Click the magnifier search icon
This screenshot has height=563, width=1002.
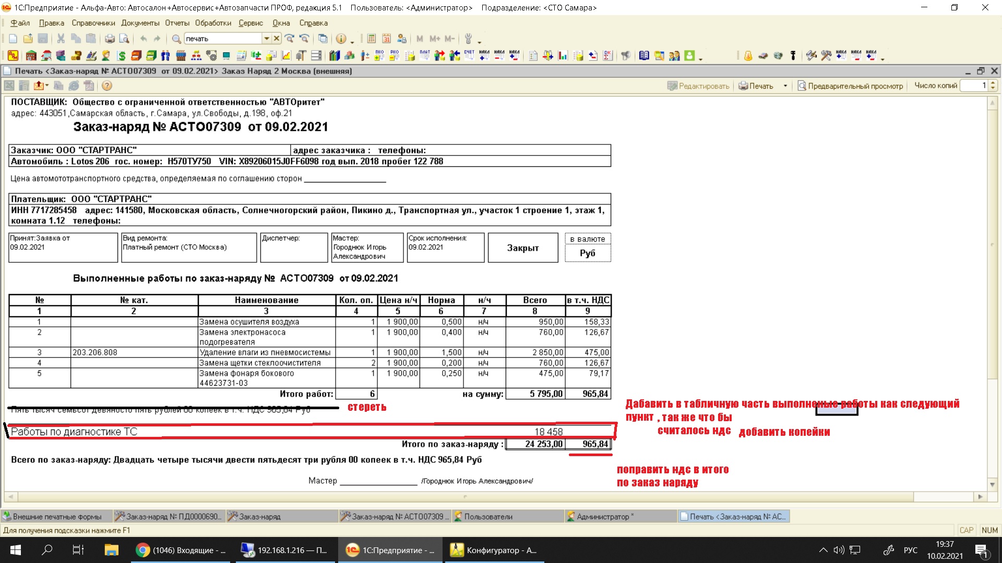click(176, 39)
